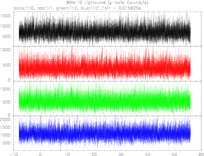Click the blue TH3 lightcurve panel
The image size is (204, 156).
click(x=107, y=133)
